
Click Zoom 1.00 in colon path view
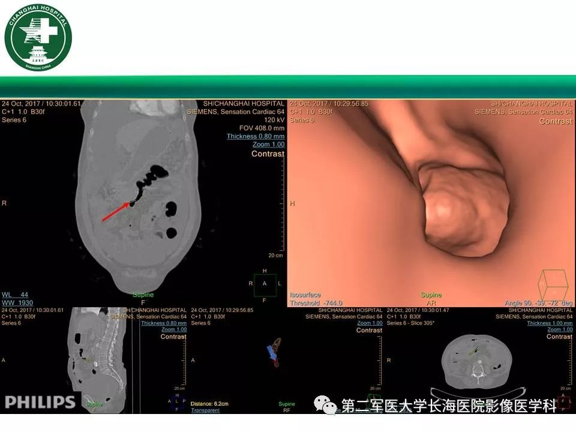(370, 323)
